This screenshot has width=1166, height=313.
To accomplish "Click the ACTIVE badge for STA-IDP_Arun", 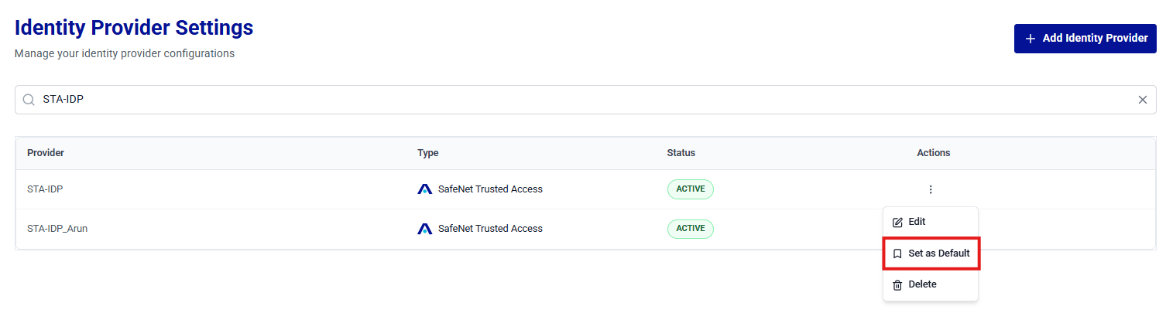I will click(690, 229).
